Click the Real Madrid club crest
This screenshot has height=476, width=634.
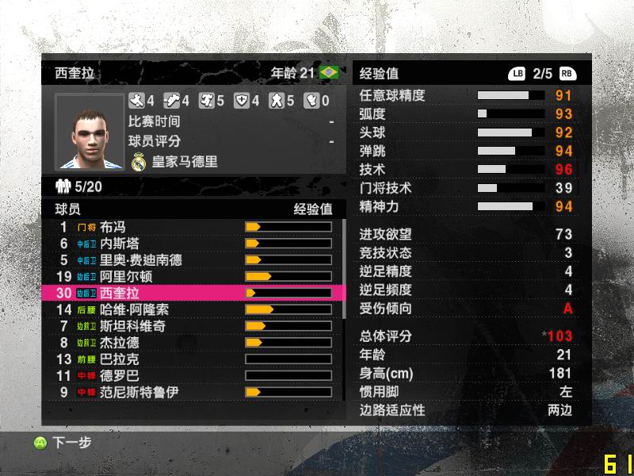coord(139,162)
